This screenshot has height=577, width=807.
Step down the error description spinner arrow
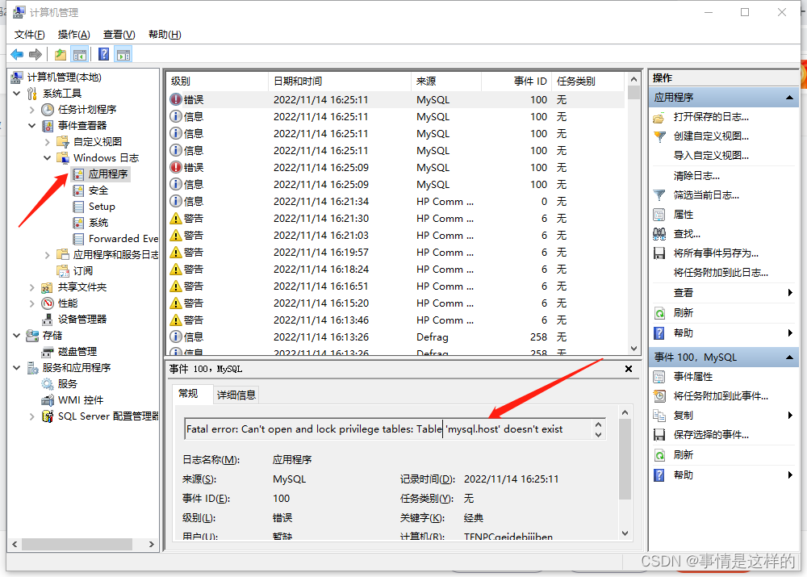(598, 434)
